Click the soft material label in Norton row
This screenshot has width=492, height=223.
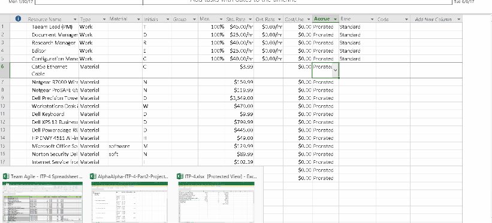point(125,154)
